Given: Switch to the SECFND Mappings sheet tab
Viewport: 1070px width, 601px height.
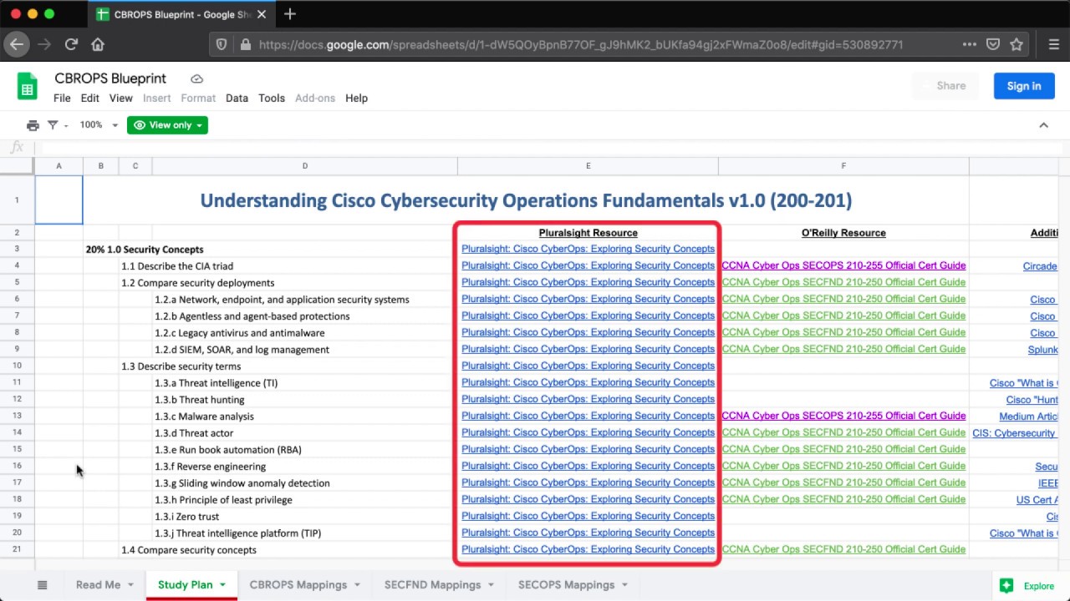Looking at the screenshot, I should click(432, 585).
